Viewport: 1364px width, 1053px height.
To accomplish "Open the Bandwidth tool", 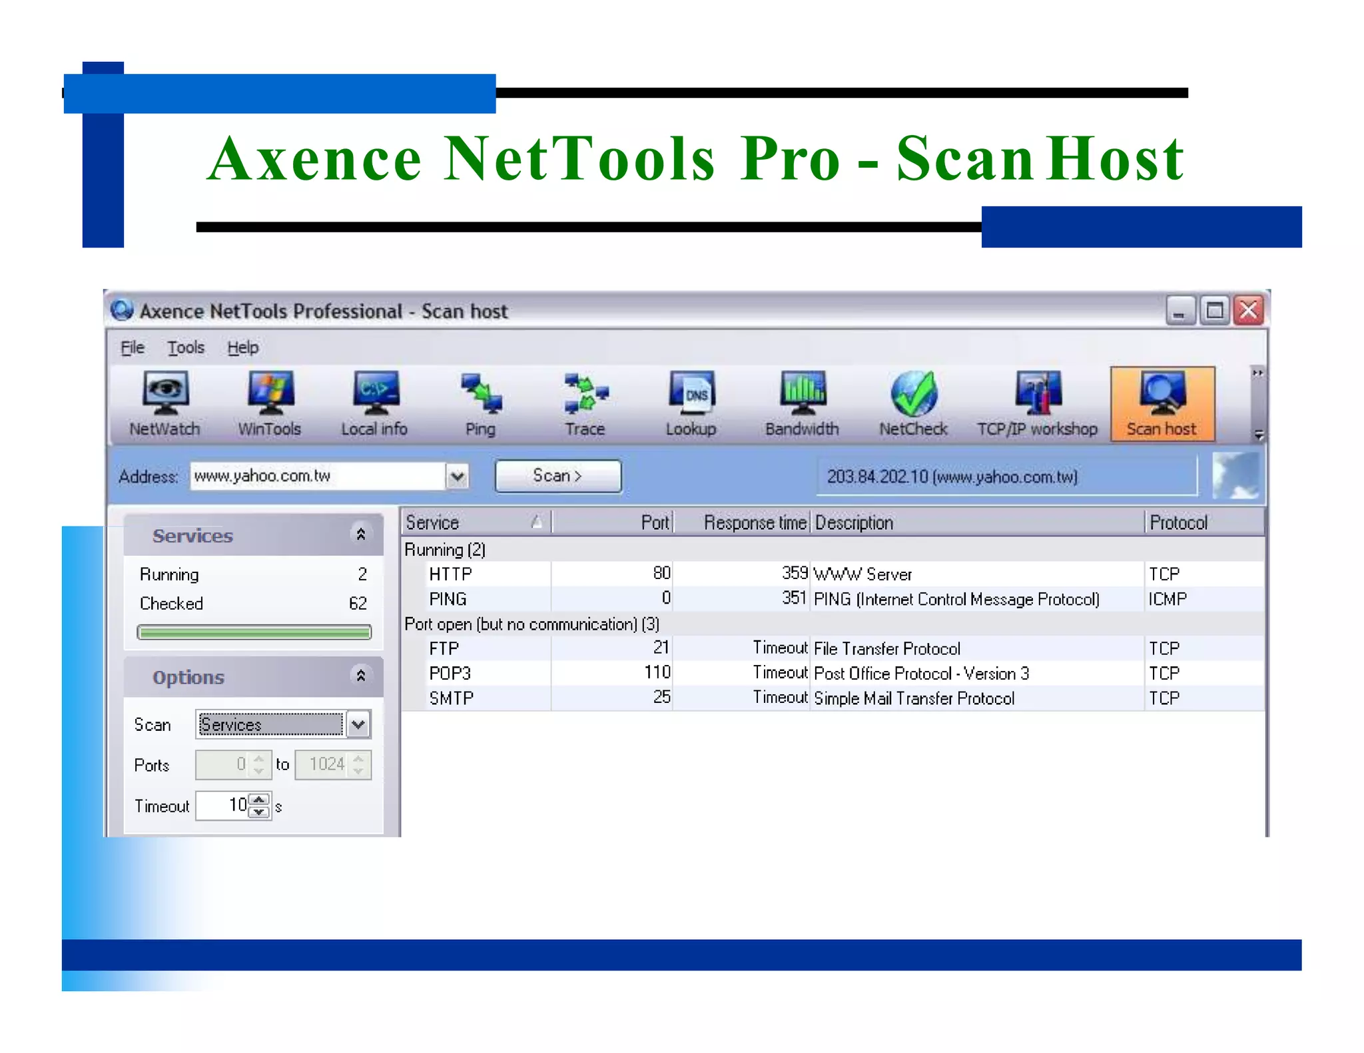I will (802, 404).
